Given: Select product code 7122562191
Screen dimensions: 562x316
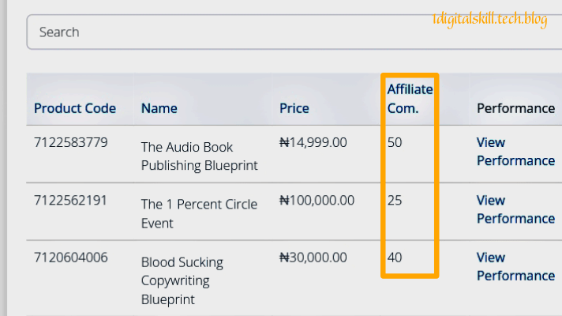Looking at the screenshot, I should pyautogui.click(x=71, y=200).
